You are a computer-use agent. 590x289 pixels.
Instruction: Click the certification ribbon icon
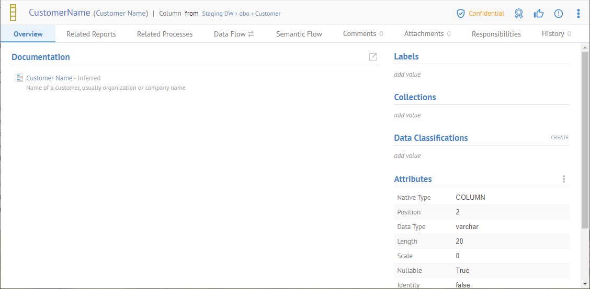(x=518, y=14)
